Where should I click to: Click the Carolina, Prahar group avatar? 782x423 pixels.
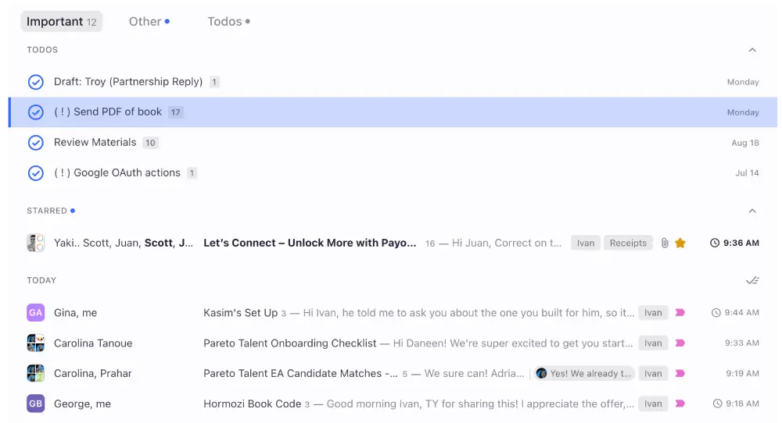pos(35,373)
